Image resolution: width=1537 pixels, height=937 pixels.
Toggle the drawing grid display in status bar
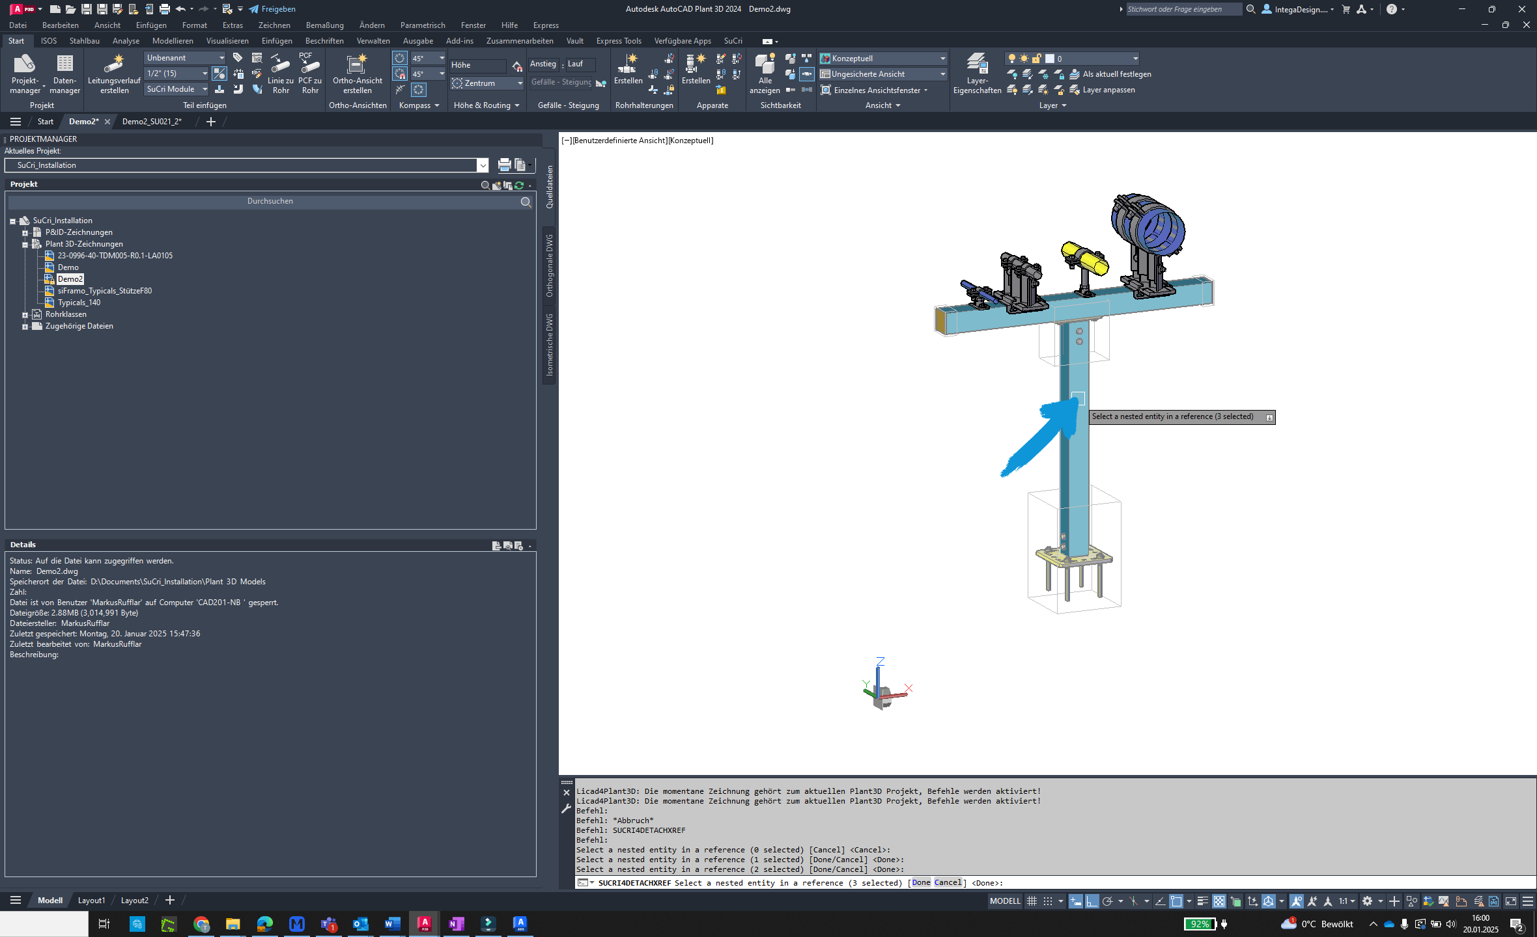click(x=1032, y=901)
